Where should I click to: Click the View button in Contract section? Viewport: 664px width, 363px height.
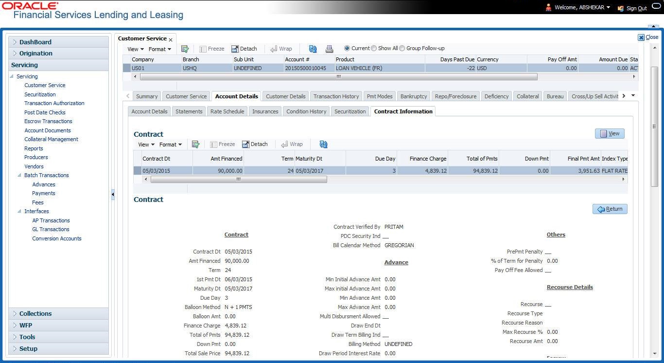click(610, 133)
